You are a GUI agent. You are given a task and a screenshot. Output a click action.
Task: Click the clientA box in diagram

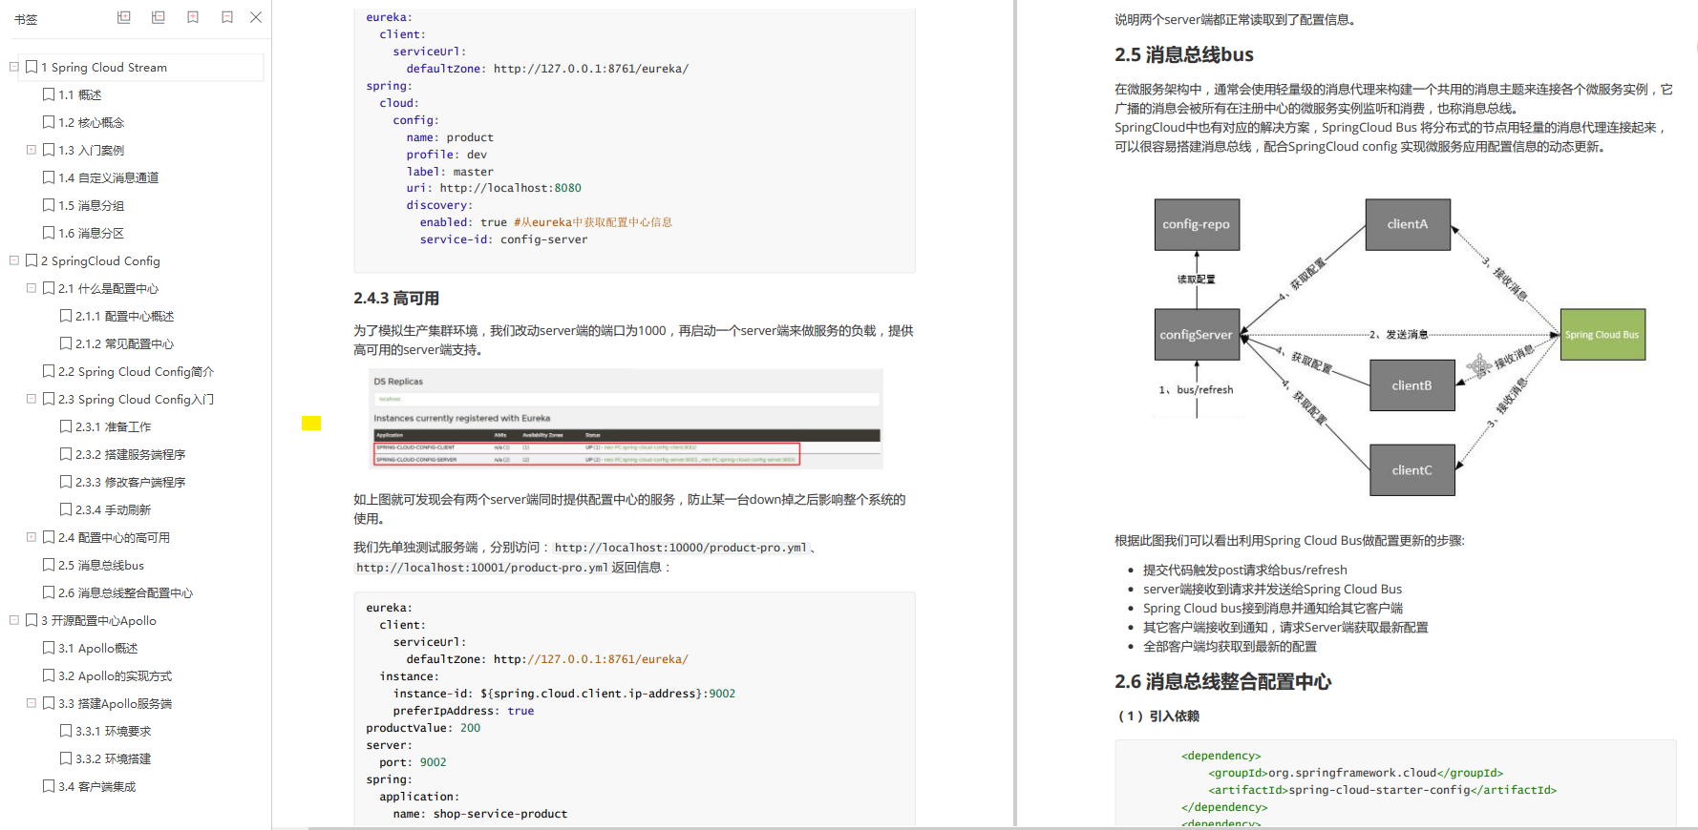tap(1408, 224)
